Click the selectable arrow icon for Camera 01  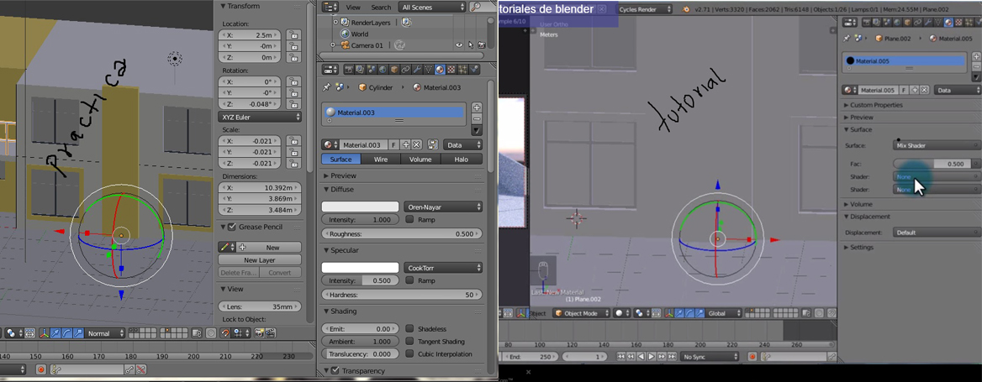470,45
